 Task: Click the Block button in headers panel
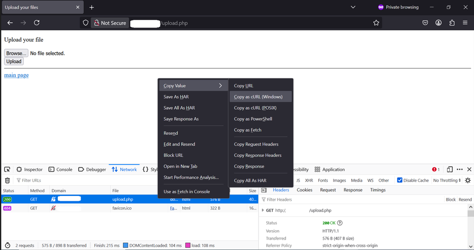click(450, 200)
